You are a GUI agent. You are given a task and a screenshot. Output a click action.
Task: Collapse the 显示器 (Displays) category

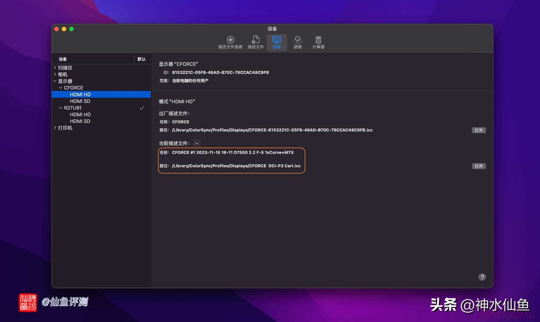tap(55, 81)
